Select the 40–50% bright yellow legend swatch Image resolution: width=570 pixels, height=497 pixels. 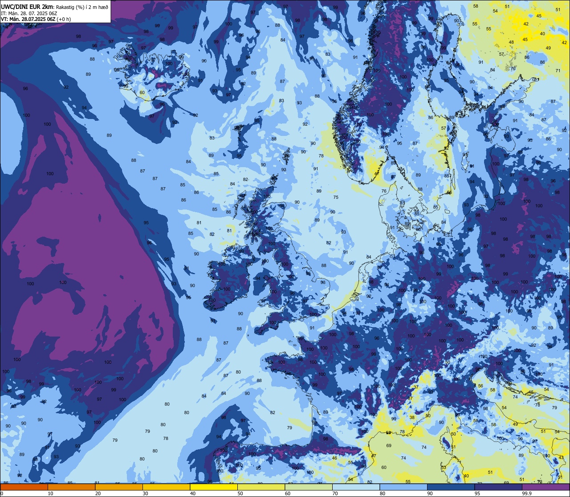[214, 487]
